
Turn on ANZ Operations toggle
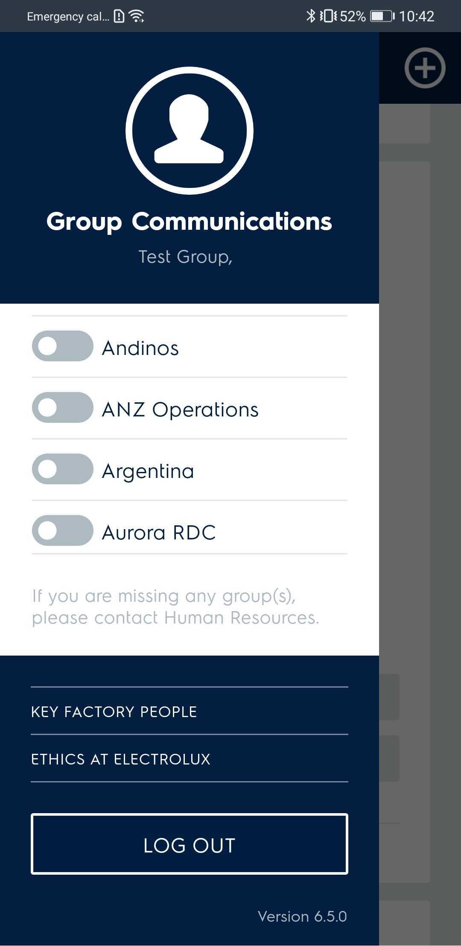62,407
